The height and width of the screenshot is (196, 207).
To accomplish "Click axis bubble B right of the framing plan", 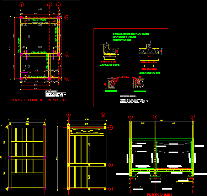I will (x=111, y=165).
